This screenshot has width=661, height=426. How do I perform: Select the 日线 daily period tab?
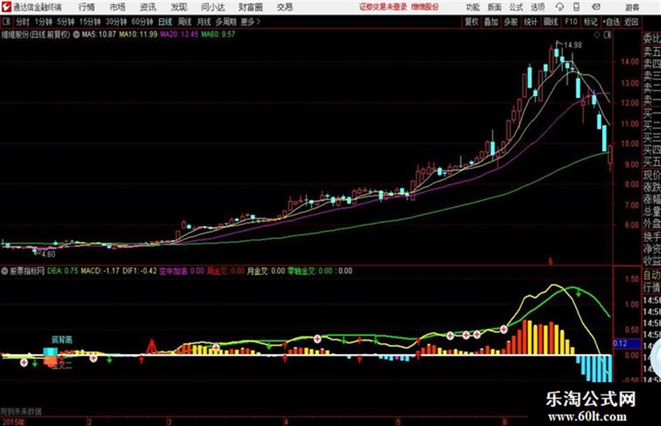(x=165, y=22)
